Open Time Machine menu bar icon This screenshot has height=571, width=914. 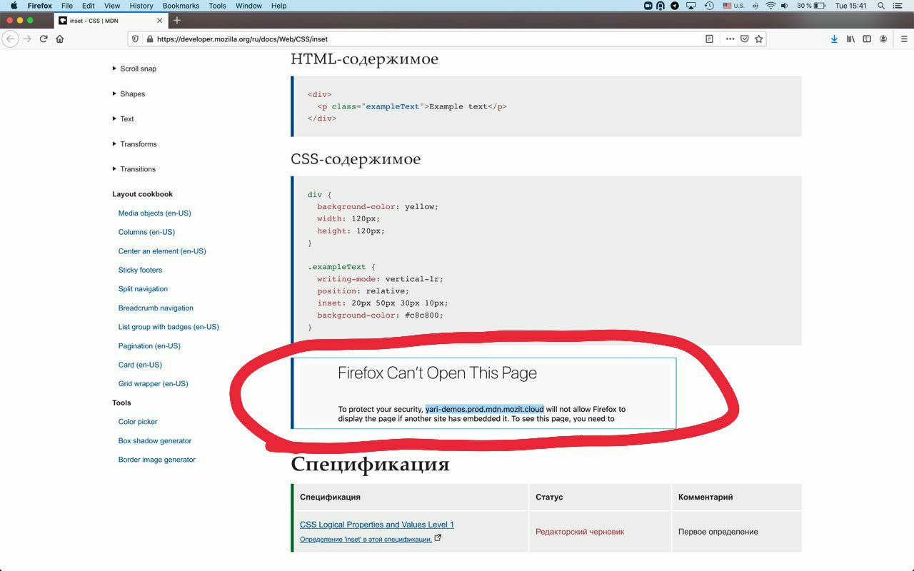coord(709,6)
